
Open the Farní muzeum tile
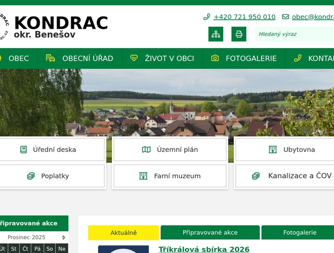click(170, 176)
